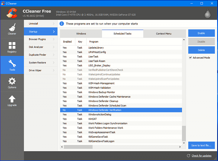The image size is (218, 161).
Task: Click the refresh icon beside Check for updates
Action: tap(188, 156)
